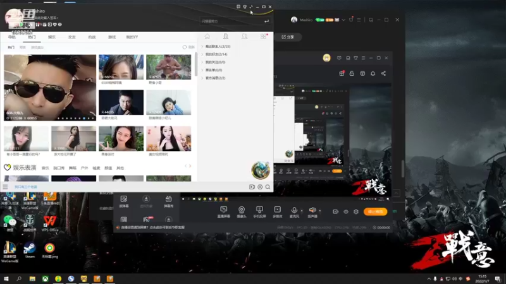
Task: Open the WPS Office desktop shortcut
Action: (x=50, y=223)
